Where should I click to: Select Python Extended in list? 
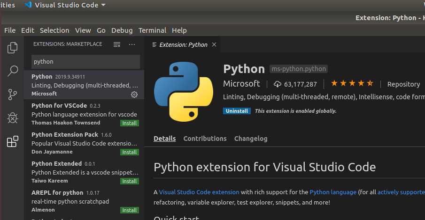pos(84,172)
